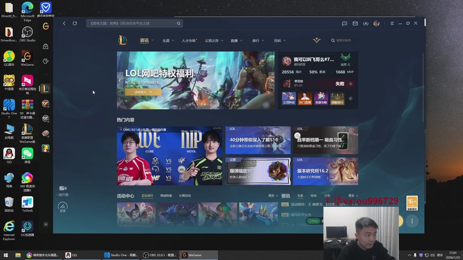Screen dimensions: 463x260
Task: Open the WeGame mail inbox icon
Action: click(355, 23)
